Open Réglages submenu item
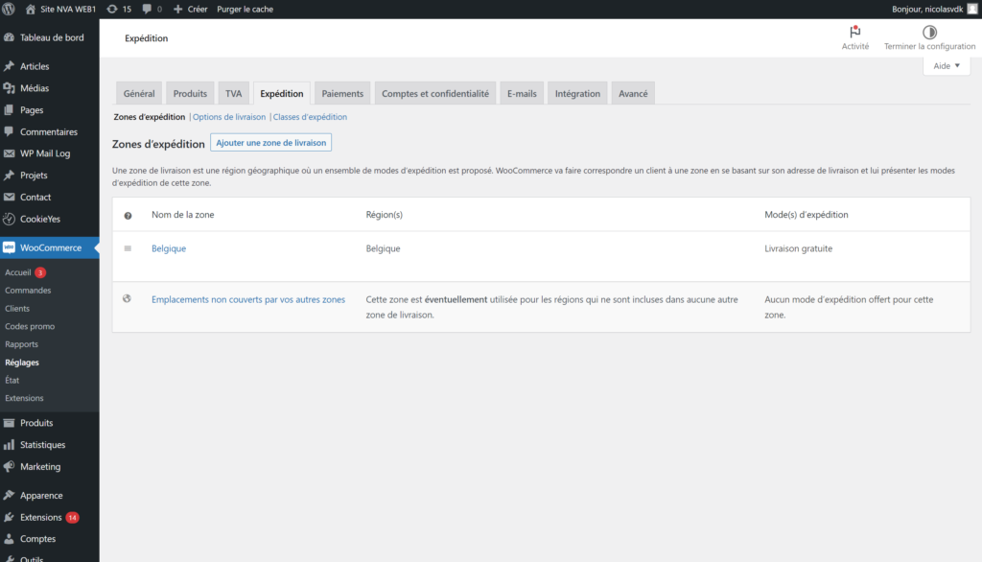The height and width of the screenshot is (562, 982). tap(22, 363)
